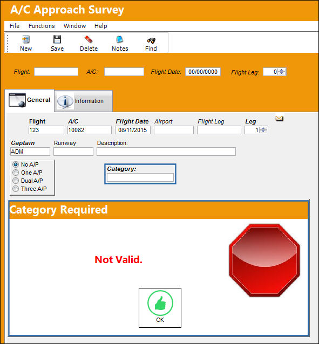Click the Category input field
The width and height of the screenshot is (319, 344).
tap(140, 177)
